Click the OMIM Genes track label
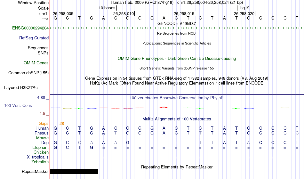This screenshot has width=304, height=179. coord(36,63)
